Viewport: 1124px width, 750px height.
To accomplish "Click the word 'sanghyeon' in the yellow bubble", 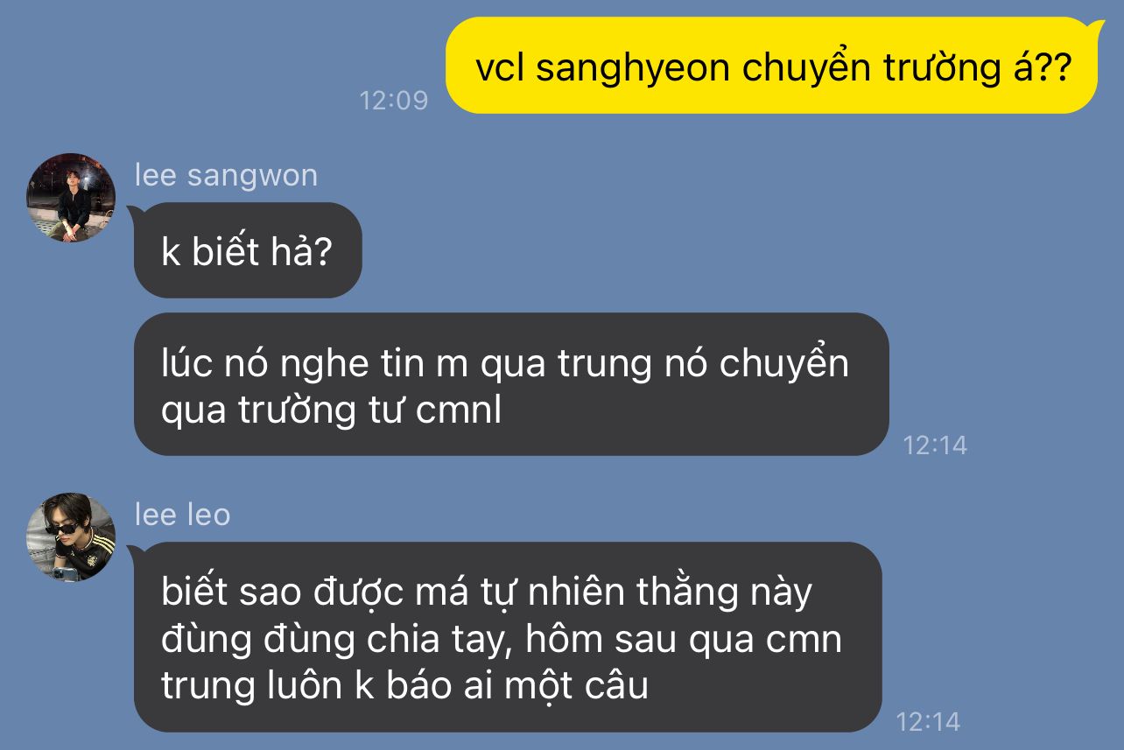I will click(x=632, y=68).
